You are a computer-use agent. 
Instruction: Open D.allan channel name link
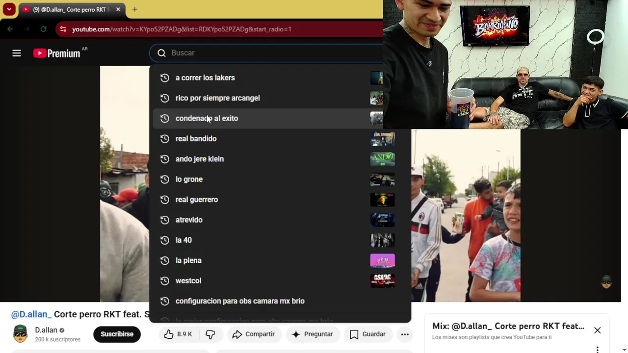coord(46,330)
